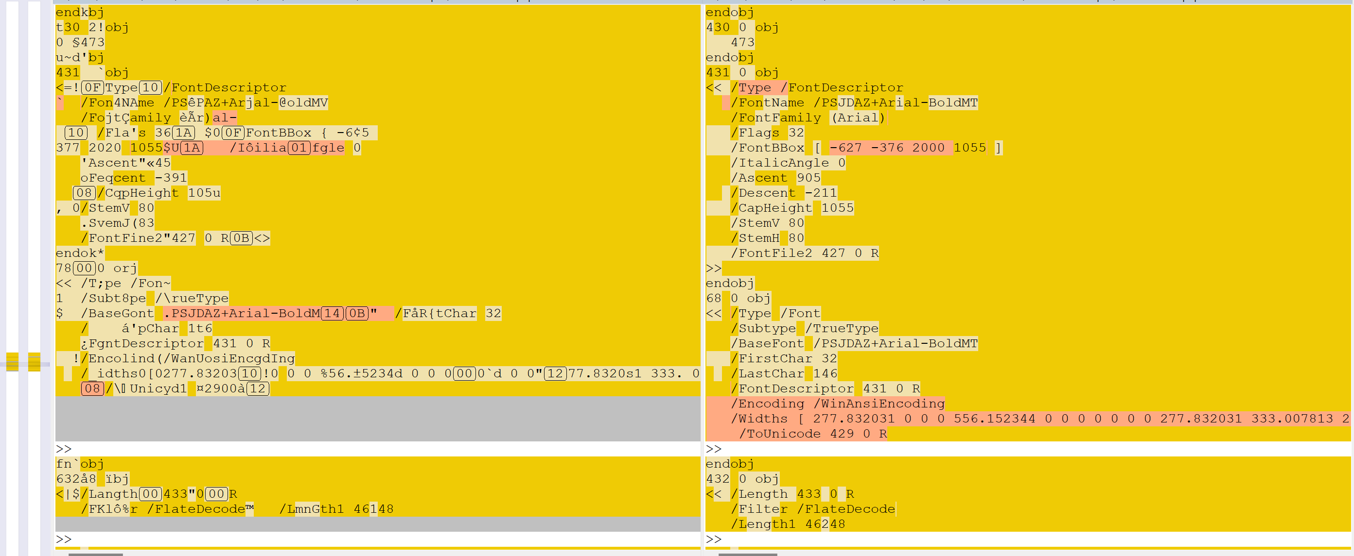This screenshot has height=556, width=1354.
Task: Click the '/FontBBox [ -627 -376 2000 1055 ]' line
Action: (866, 148)
